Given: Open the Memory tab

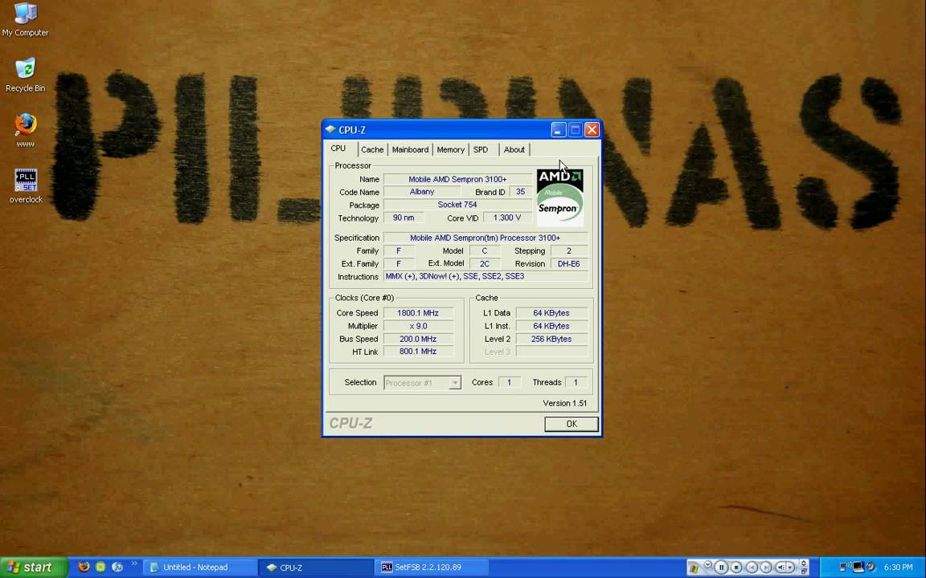Looking at the screenshot, I should 451,150.
